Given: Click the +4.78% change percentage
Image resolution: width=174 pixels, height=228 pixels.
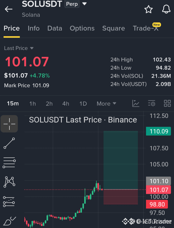Looking at the screenshot, I should tap(40, 76).
